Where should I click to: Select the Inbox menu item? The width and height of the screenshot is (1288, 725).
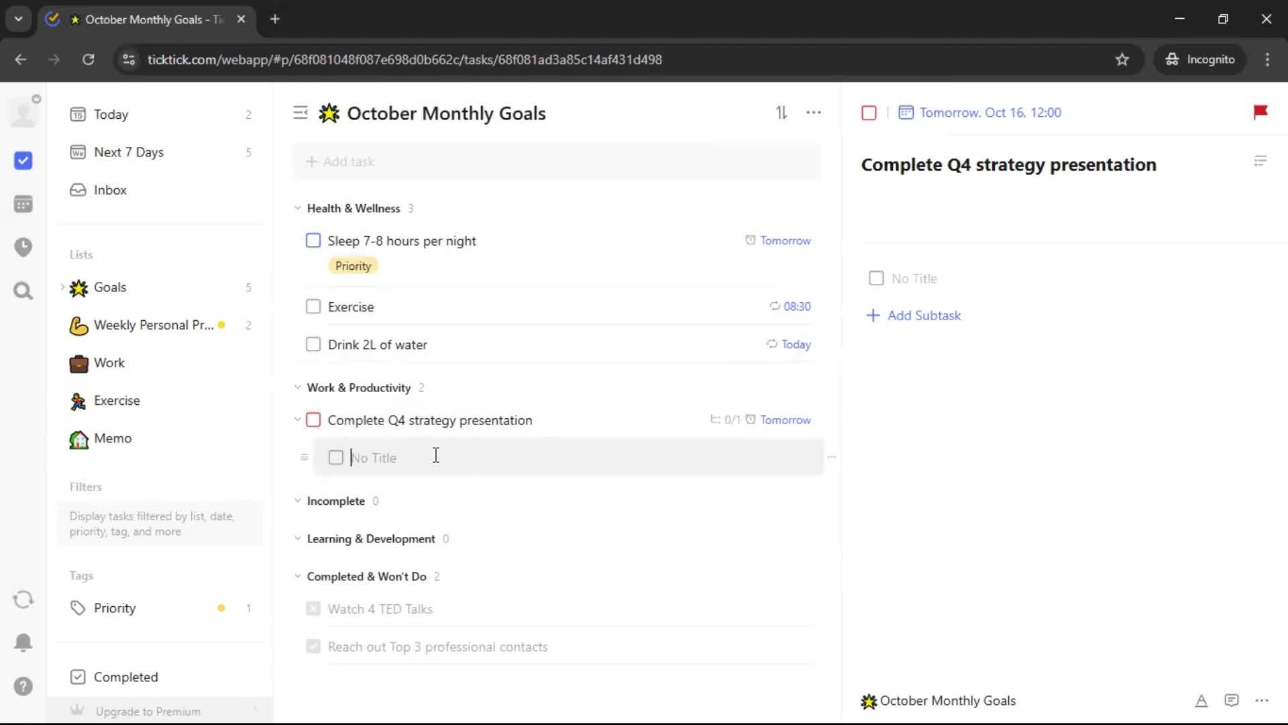[110, 190]
